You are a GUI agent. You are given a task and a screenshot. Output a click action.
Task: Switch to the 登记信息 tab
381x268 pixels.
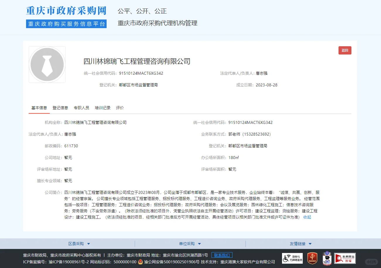coord(60,108)
